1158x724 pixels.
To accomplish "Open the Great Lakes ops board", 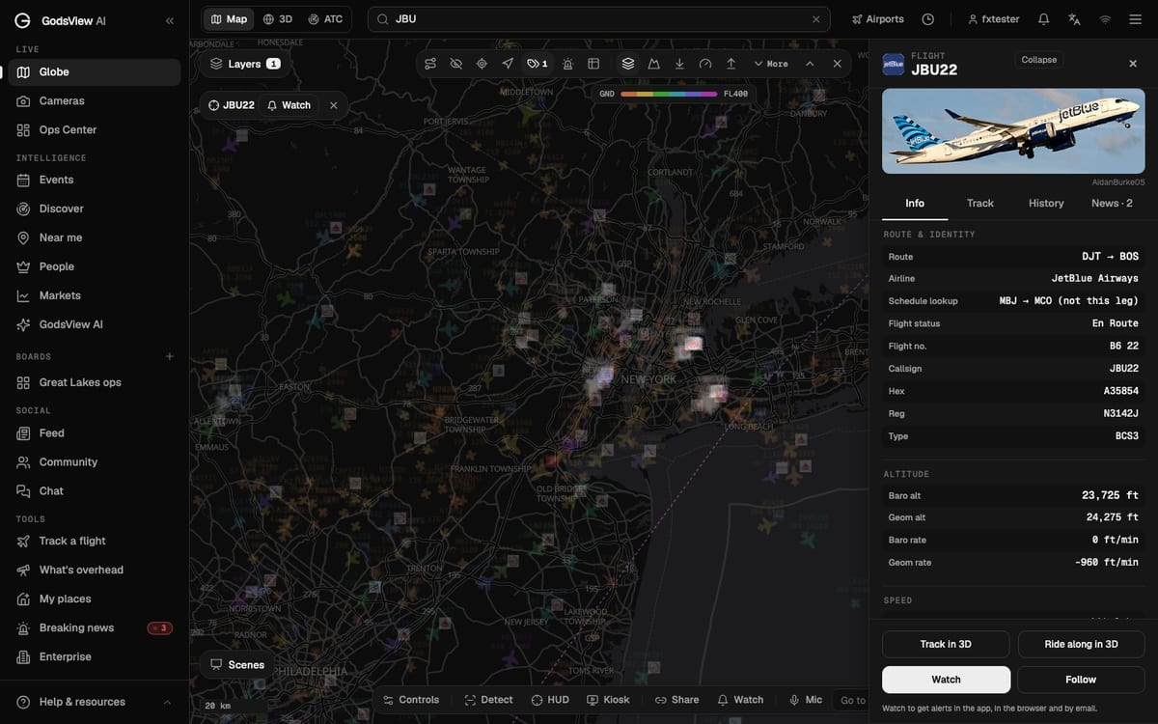I will coord(95,382).
